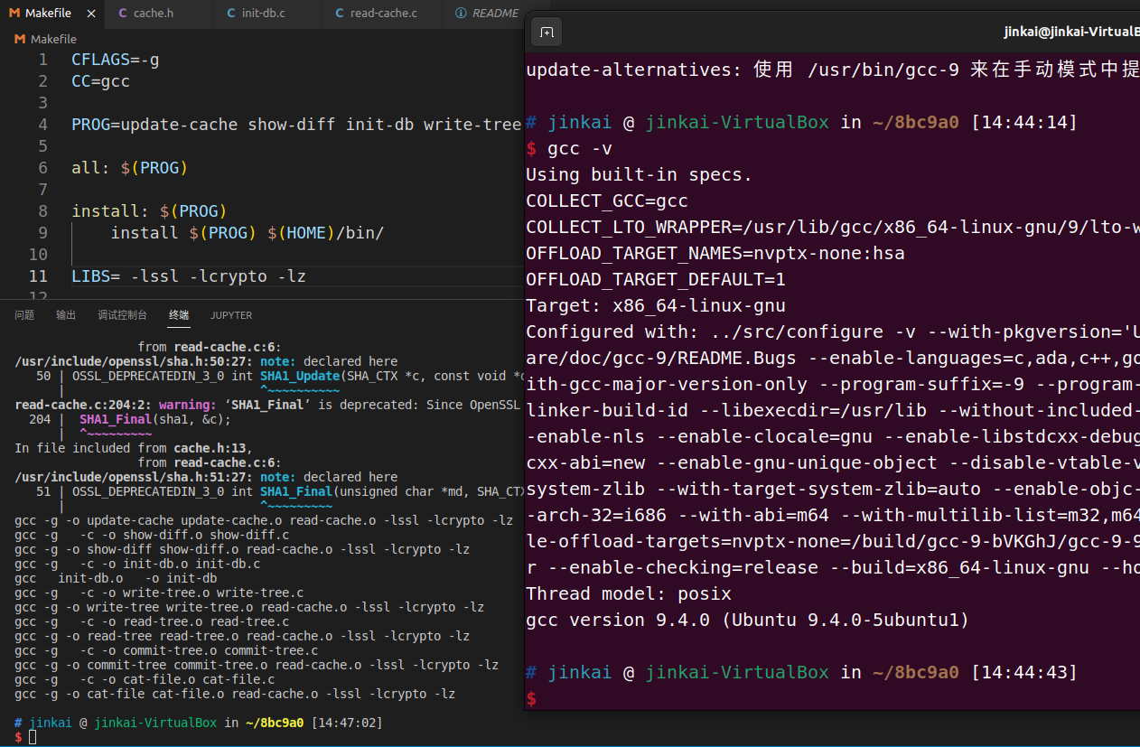Screen dimensions: 1140x747
Task: Select the 终端 panel tab
Action: [178, 314]
